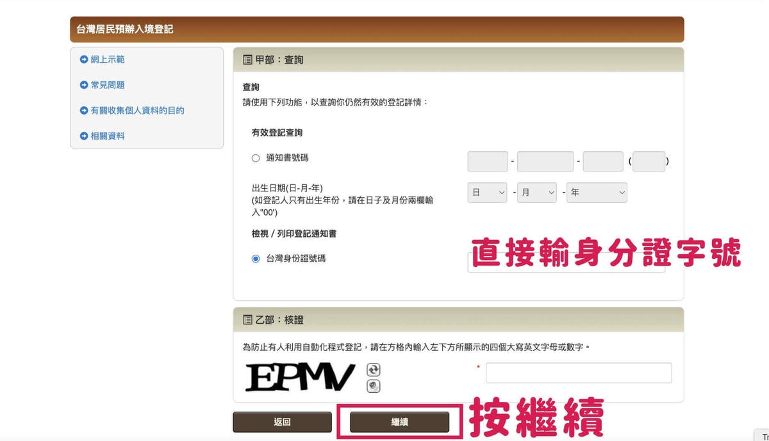
Task: Focus the third notification number field
Action: pyautogui.click(x=603, y=161)
